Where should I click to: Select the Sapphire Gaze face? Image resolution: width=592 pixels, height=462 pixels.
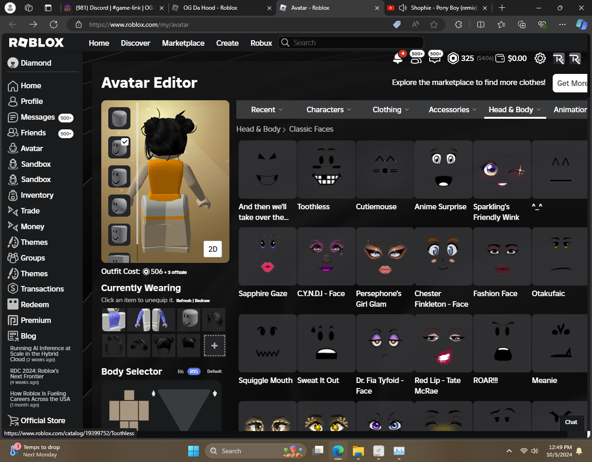[267, 256]
